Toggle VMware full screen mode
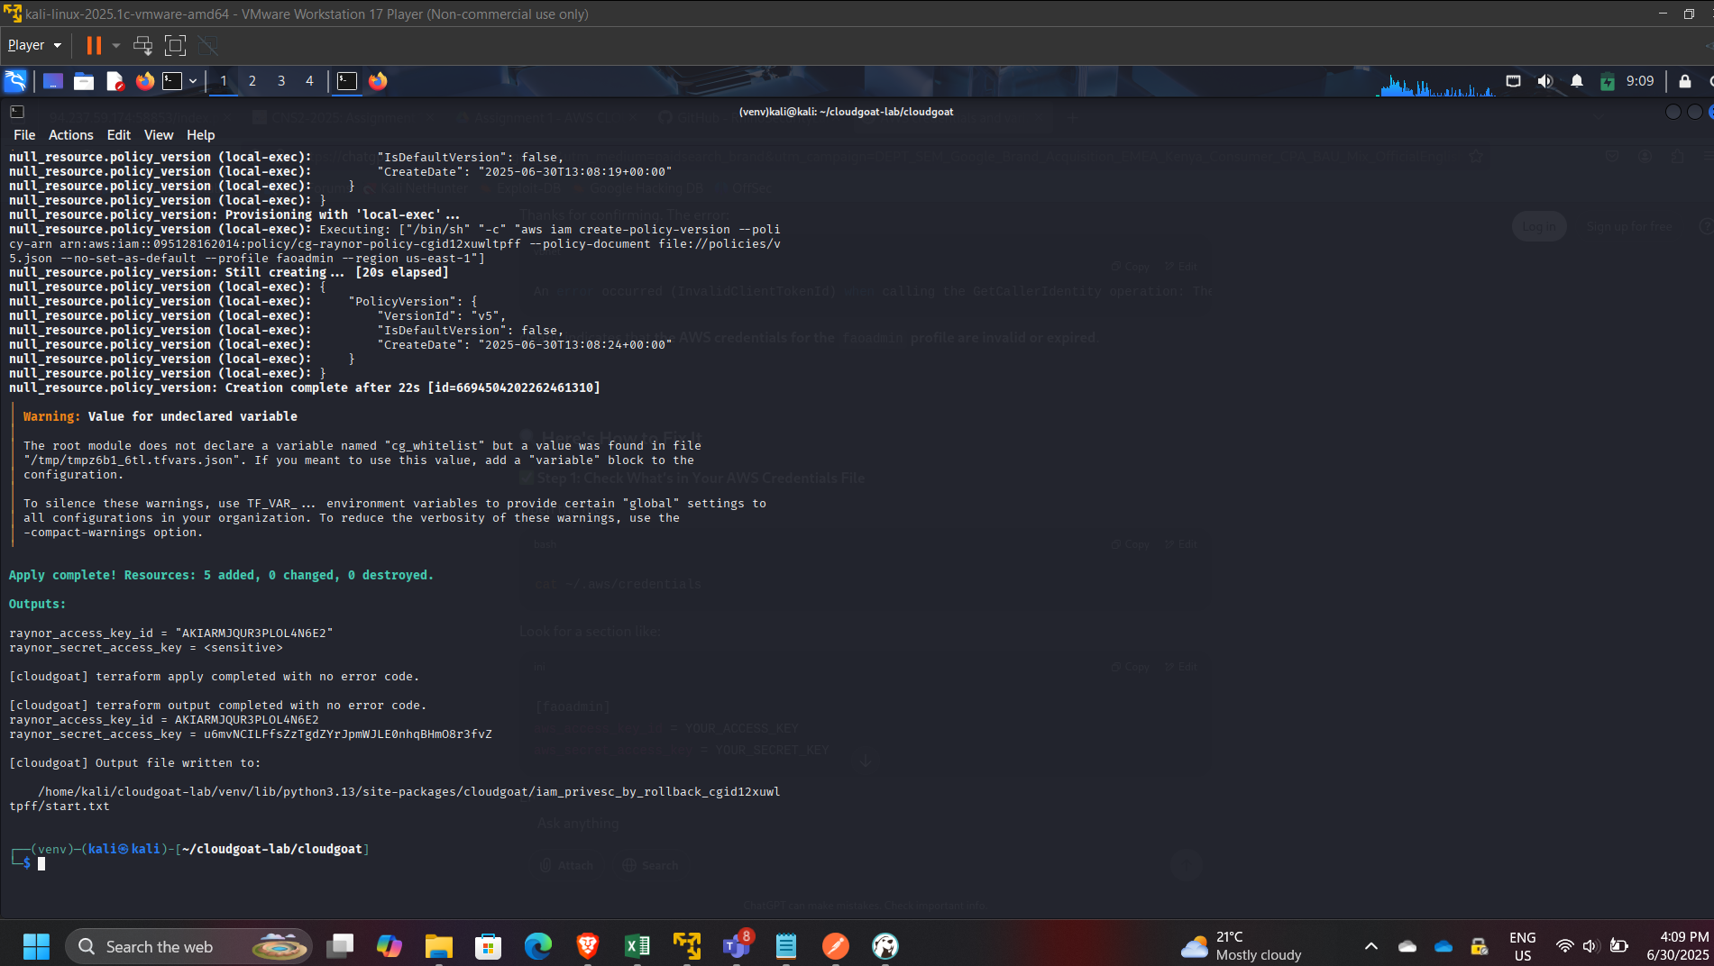The image size is (1714, 966). coord(175,45)
